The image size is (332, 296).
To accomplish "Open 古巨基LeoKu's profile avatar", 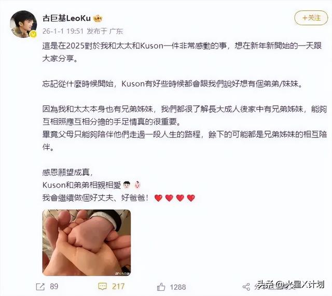I will coord(23,24).
